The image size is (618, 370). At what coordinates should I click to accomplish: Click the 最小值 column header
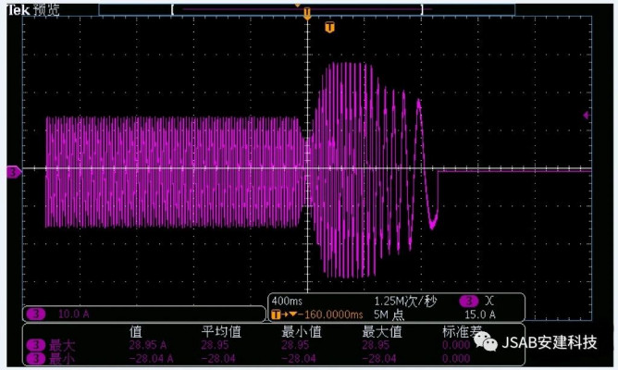click(x=300, y=331)
